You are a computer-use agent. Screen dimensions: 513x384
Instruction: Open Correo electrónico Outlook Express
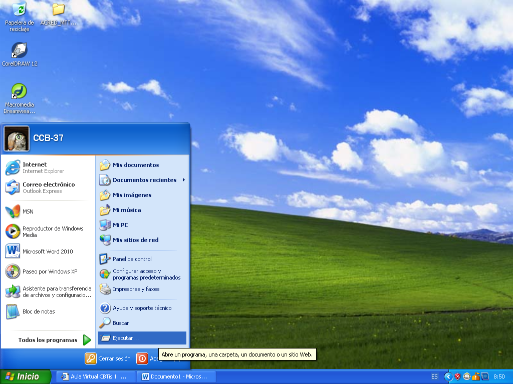[48, 187]
